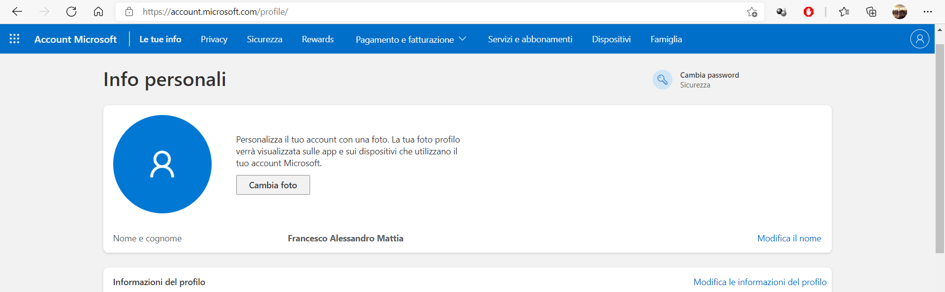Screen dimensions: 945x292
Task: Click the Cambia password link
Action: [x=710, y=75]
